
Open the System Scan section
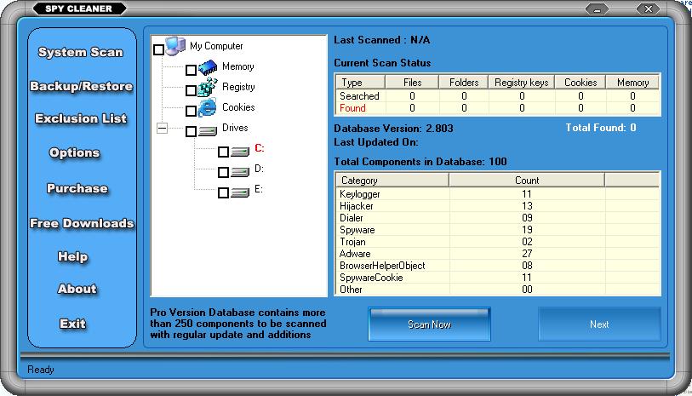[81, 52]
